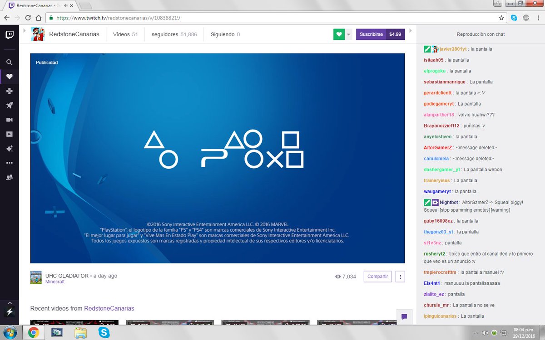The height and width of the screenshot is (340, 545).
Task: Click the RedstoneCanarias channel name header
Action: click(74, 34)
